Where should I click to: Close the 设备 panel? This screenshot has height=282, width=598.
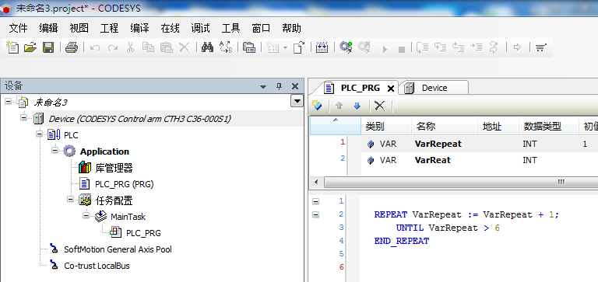point(295,86)
